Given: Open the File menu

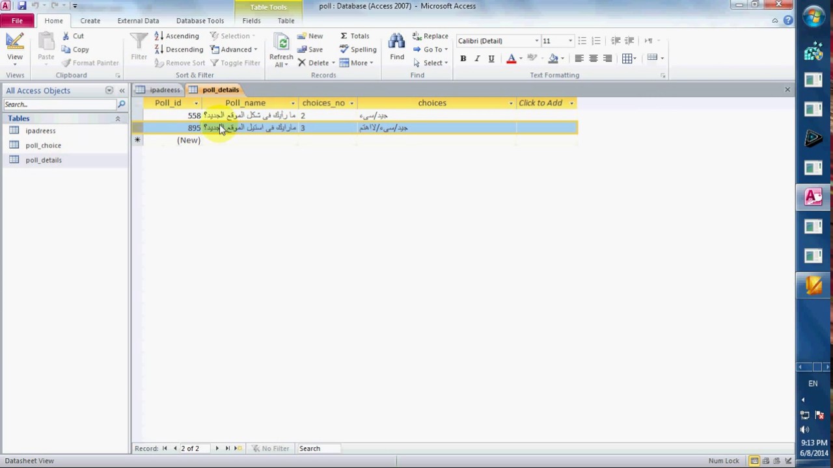Looking at the screenshot, I should pyautogui.click(x=17, y=21).
